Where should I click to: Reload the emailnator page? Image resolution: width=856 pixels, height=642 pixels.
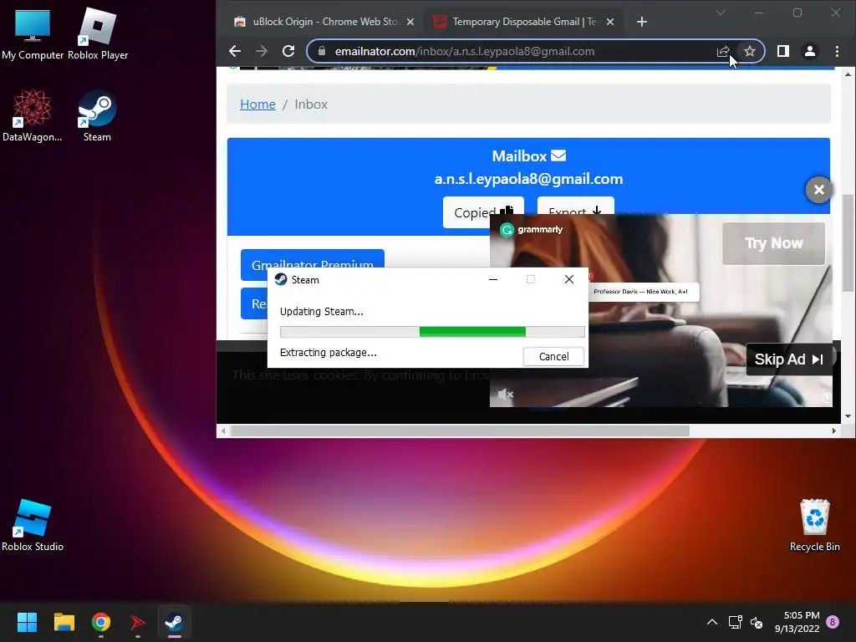[288, 51]
